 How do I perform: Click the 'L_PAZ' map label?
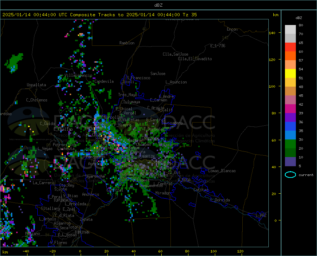click(x=261, y=216)
